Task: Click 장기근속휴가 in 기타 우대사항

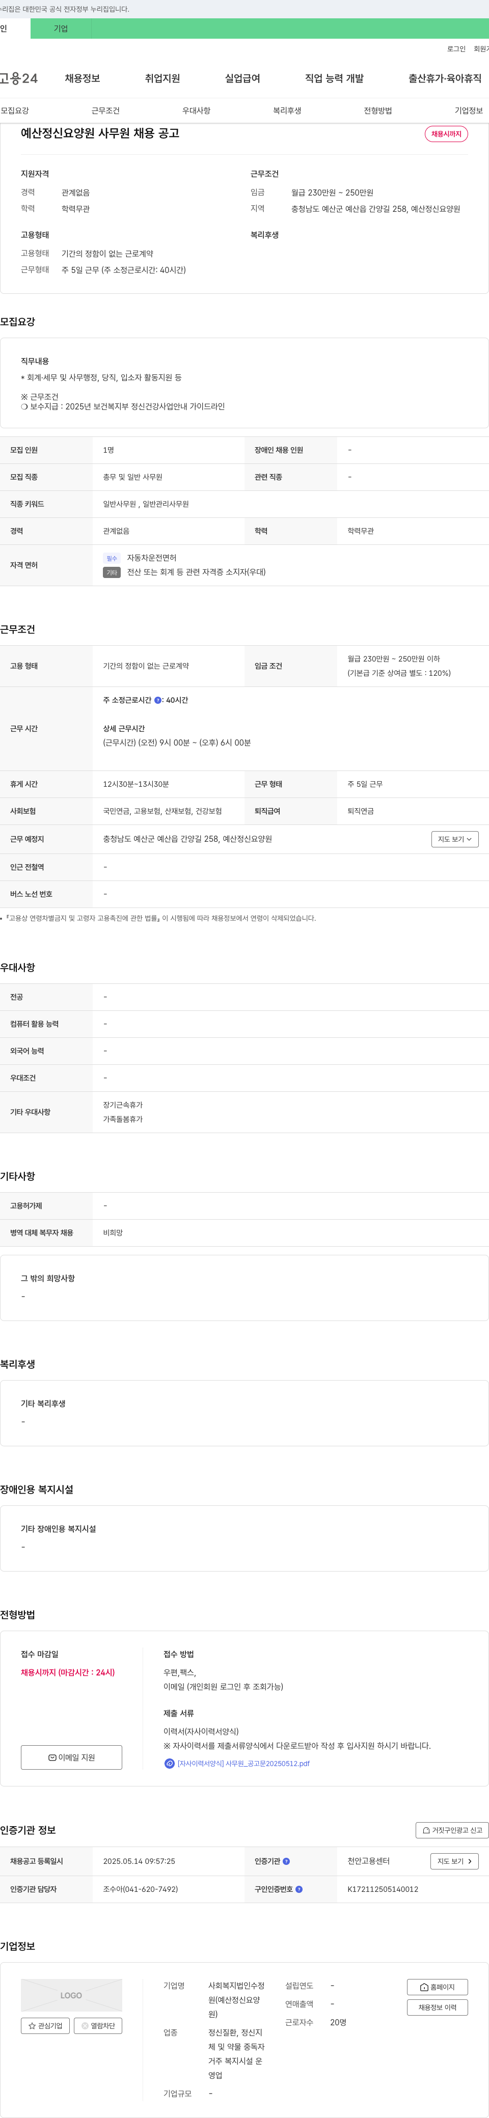Action: click(x=122, y=1106)
